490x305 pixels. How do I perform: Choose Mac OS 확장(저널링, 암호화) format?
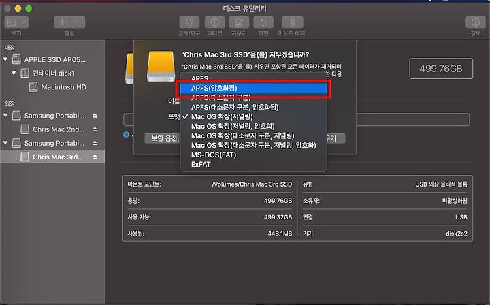(253, 126)
